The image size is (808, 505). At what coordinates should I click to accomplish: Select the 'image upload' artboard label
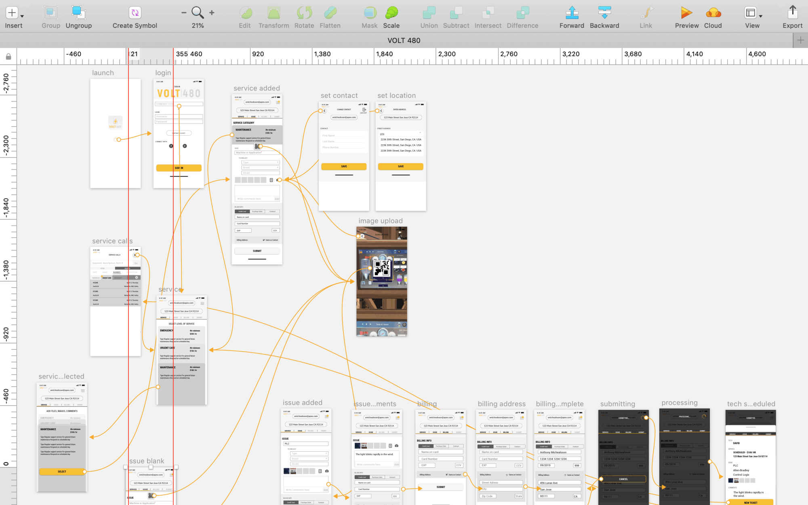380,221
